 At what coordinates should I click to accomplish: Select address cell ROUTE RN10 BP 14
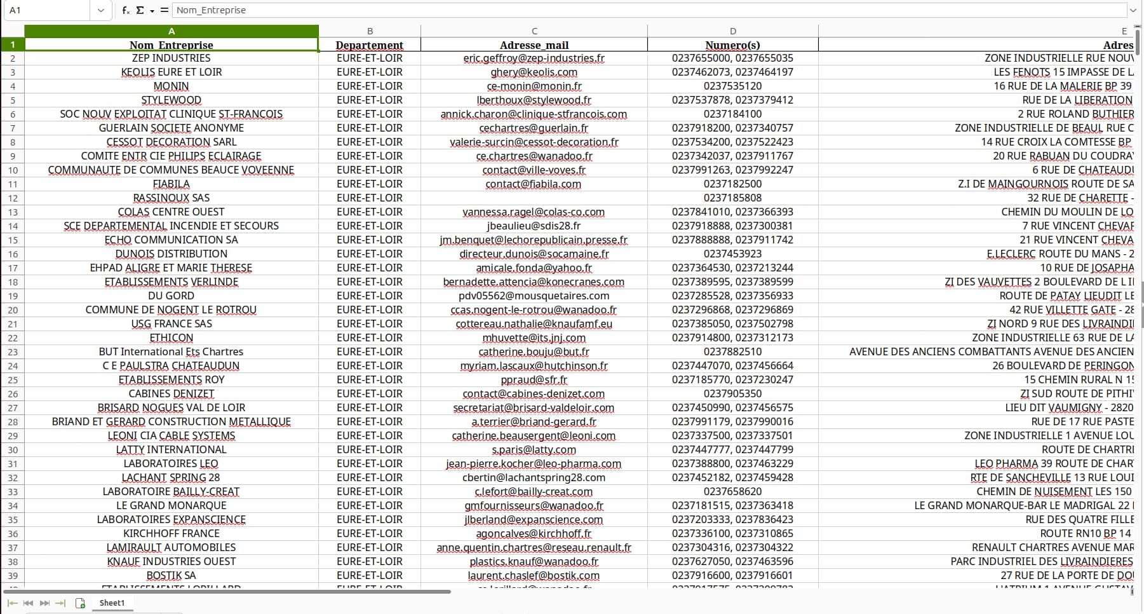(x=977, y=534)
